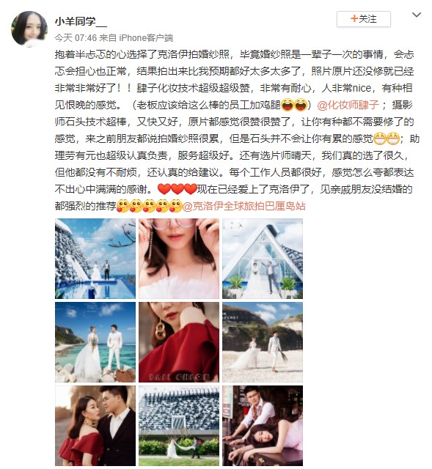View the glass chapel wedding photo
Image resolution: width=432 pixels, height=469 pixels.
pos(263,259)
